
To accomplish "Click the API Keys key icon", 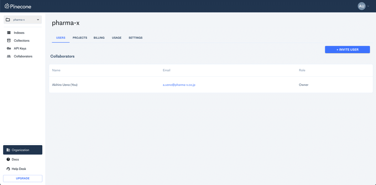I will click(x=9, y=48).
